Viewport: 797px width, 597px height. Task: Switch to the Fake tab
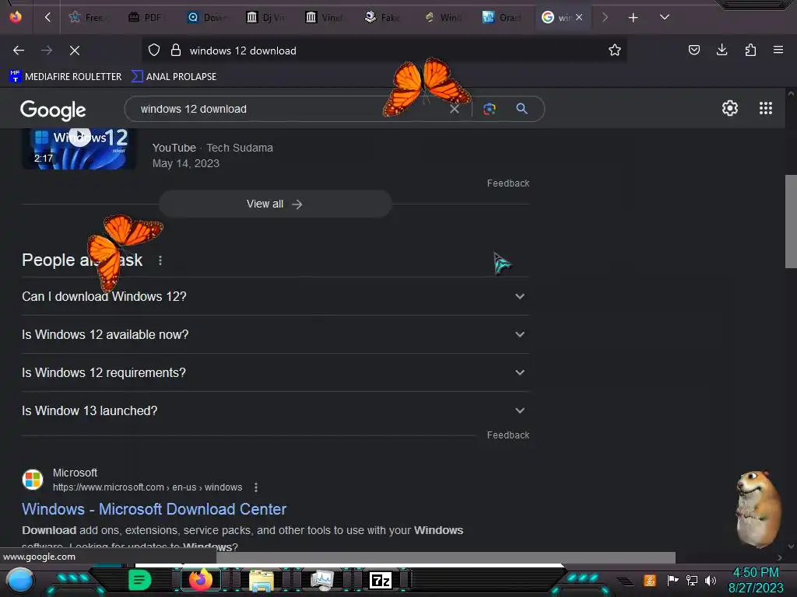click(384, 18)
